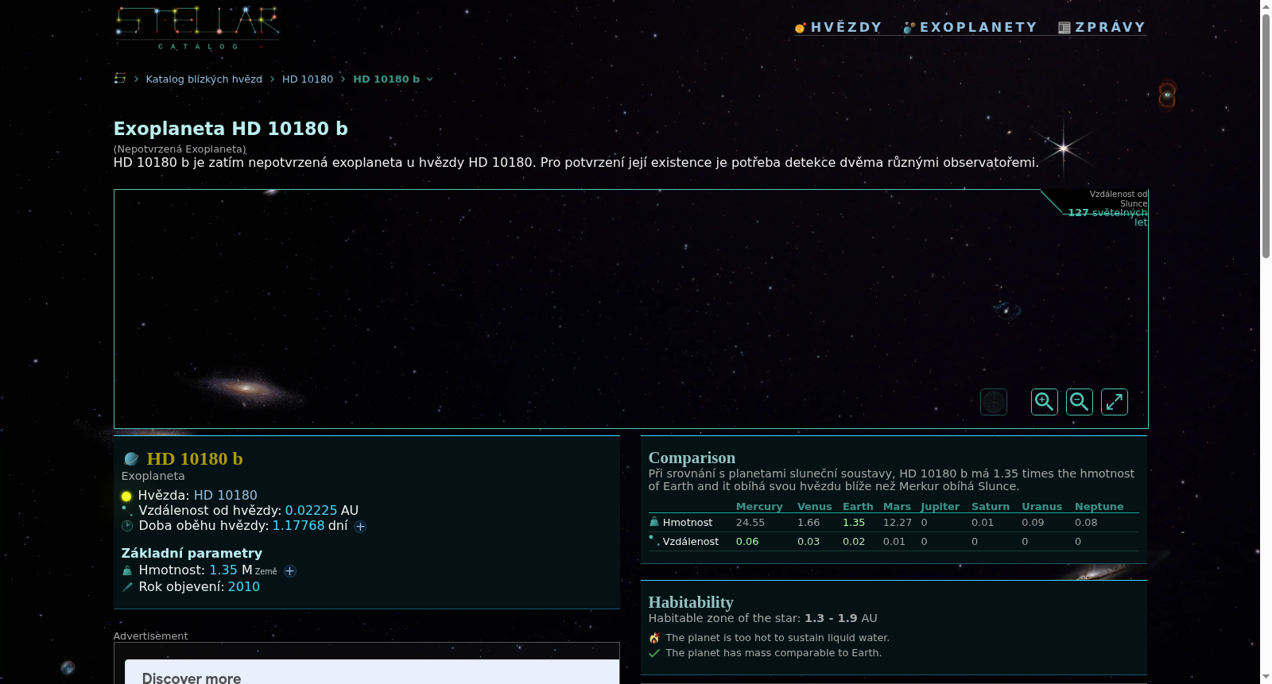Image resolution: width=1272 pixels, height=684 pixels.
Task: Click the checkmark icon for Earth-mass note
Action: pyautogui.click(x=654, y=653)
